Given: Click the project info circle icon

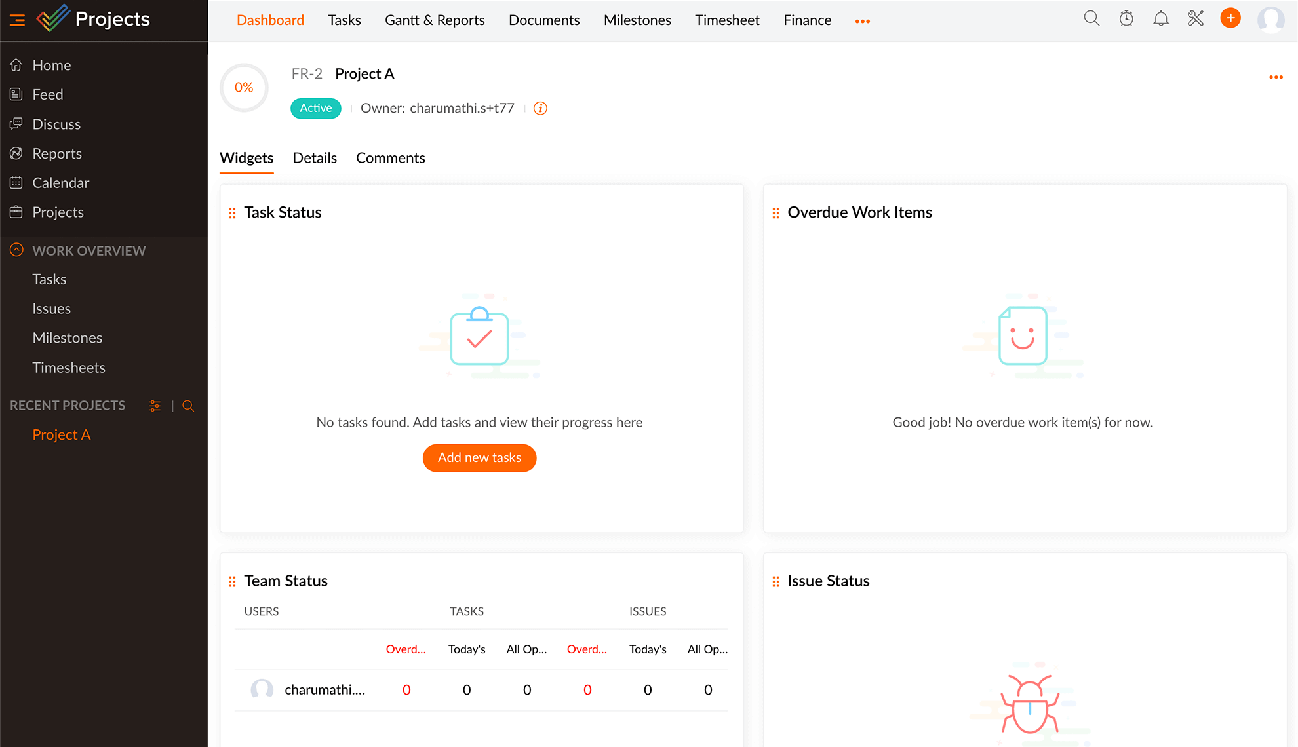Looking at the screenshot, I should tap(540, 109).
